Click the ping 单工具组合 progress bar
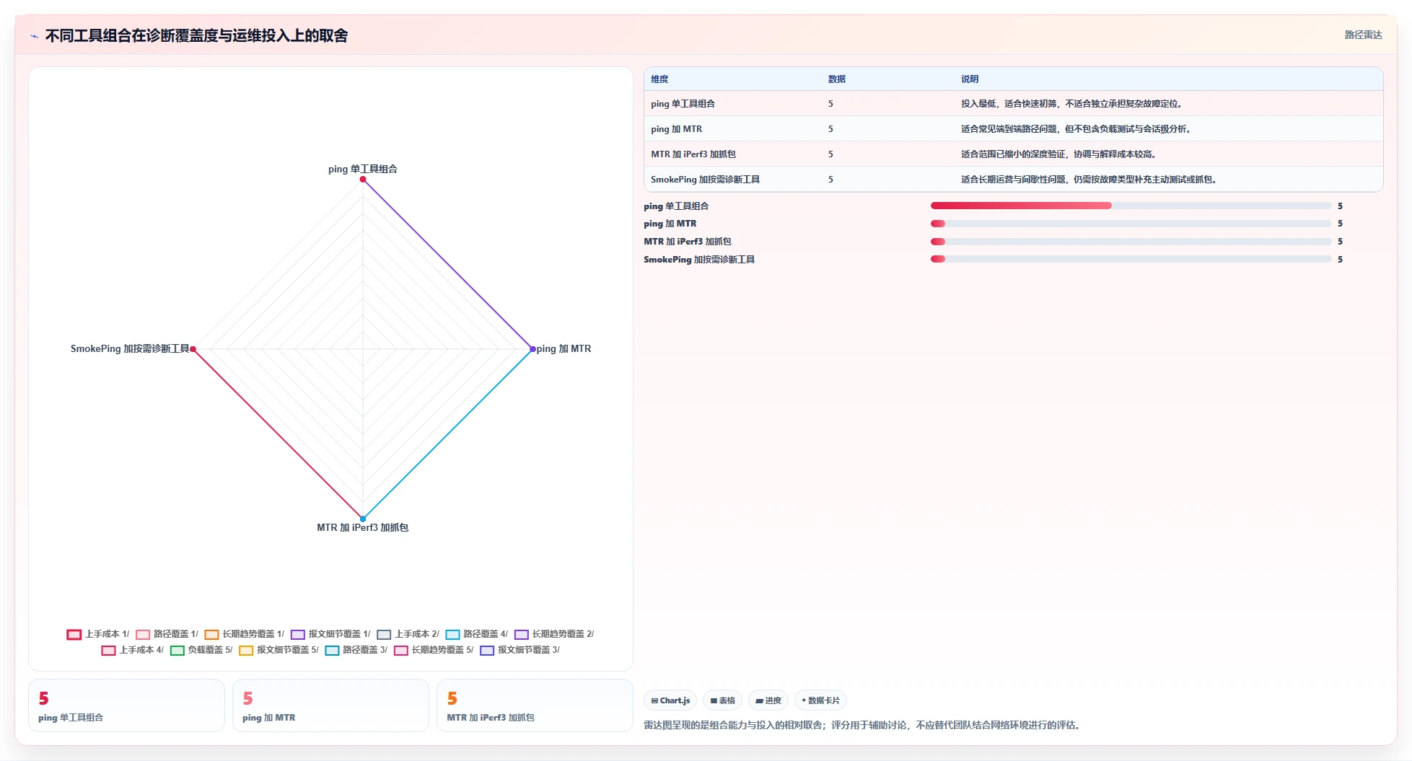Screen dimensions: 1412x761 click(x=1131, y=206)
